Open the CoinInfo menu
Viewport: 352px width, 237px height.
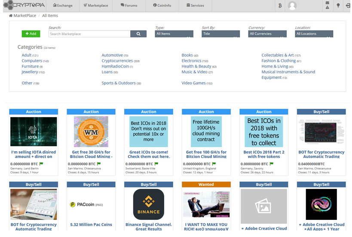point(162,6)
